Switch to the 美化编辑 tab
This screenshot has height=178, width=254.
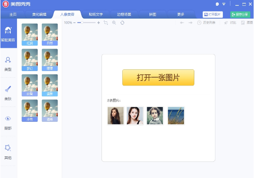point(39,14)
